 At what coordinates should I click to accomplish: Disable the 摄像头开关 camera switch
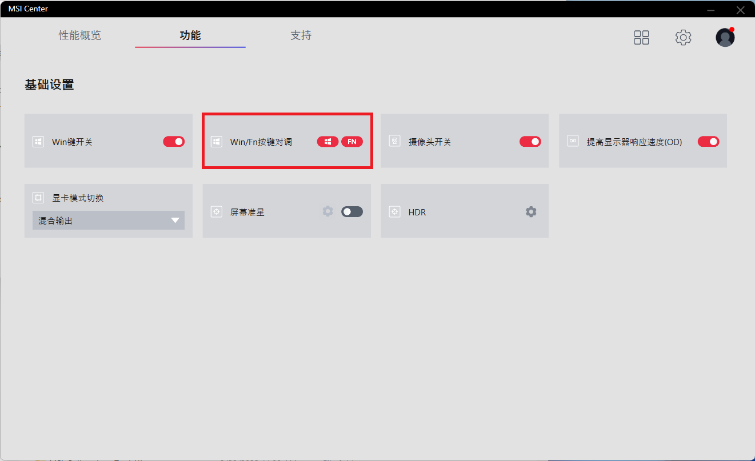(530, 142)
